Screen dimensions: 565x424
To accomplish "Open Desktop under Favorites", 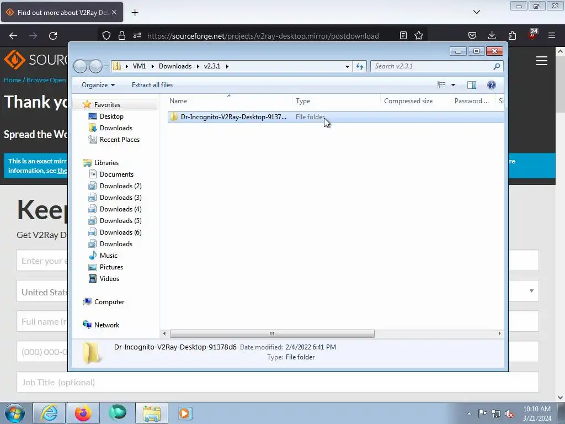I will [x=111, y=116].
